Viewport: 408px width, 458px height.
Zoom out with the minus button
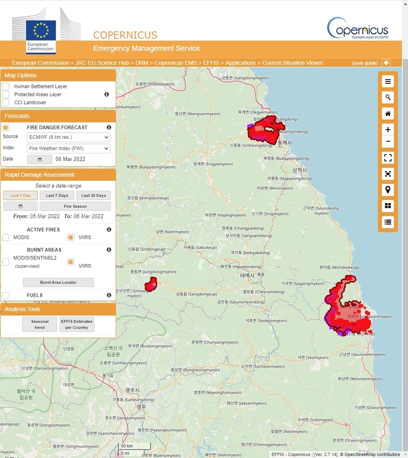click(388, 141)
